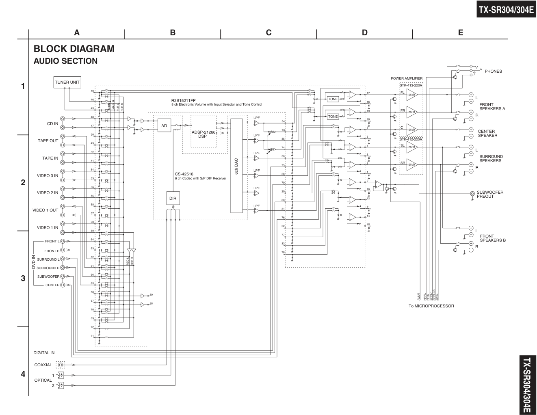Click the vertical TX-SR304/304E side badge
Image resolution: width=537 pixels, height=415 pixels.
pos(527,384)
